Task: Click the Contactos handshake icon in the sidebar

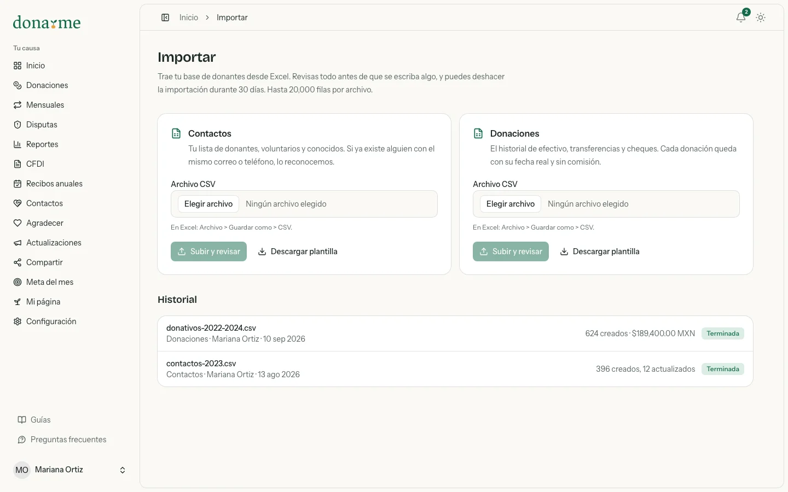Action: point(18,203)
